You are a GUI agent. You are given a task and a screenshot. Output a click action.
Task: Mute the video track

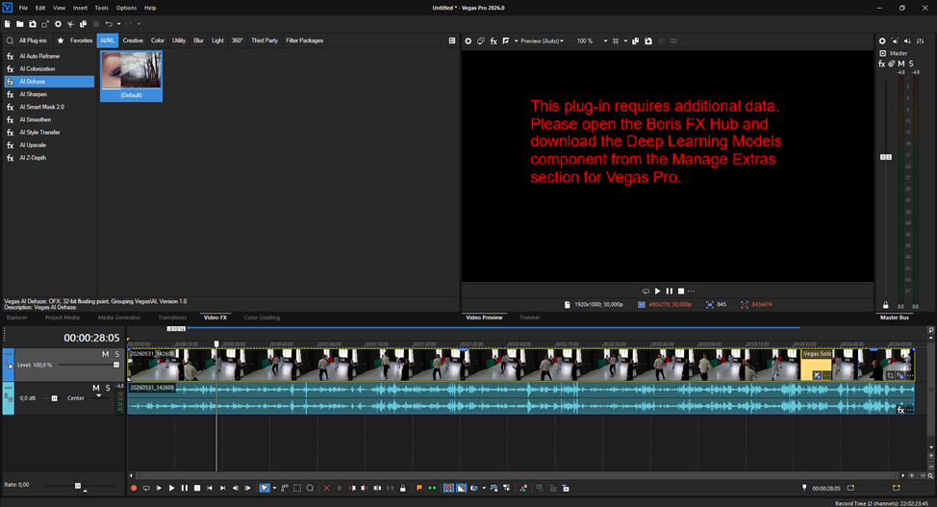105,354
